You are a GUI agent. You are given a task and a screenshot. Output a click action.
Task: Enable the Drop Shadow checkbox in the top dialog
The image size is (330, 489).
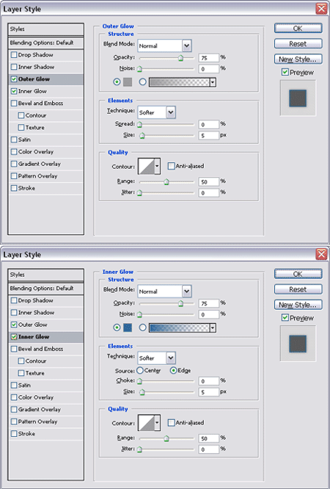14,55
